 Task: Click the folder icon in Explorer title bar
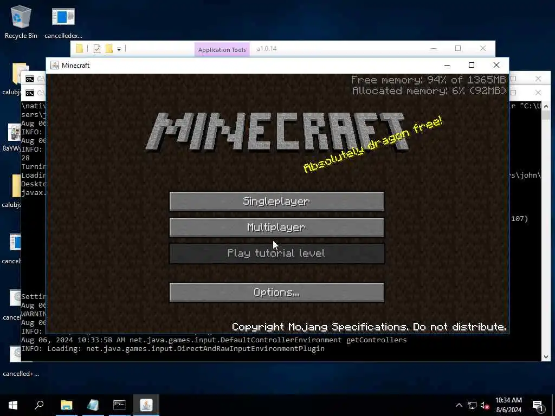[79, 49]
